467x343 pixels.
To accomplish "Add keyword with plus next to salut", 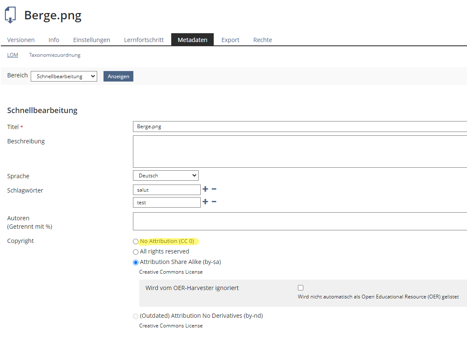I will pos(205,189).
